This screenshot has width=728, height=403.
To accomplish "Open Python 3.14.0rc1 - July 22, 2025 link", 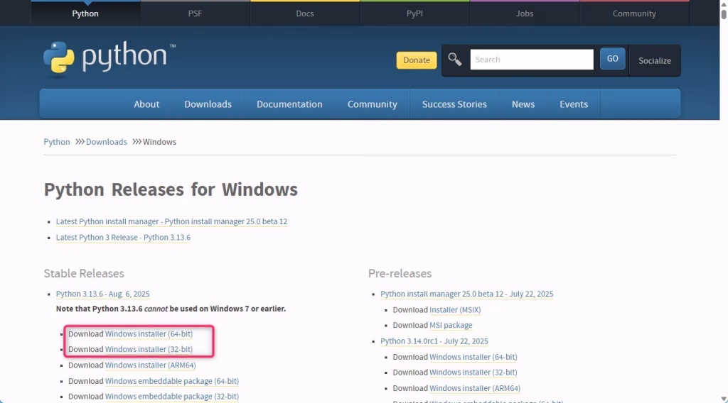I will pos(434,341).
